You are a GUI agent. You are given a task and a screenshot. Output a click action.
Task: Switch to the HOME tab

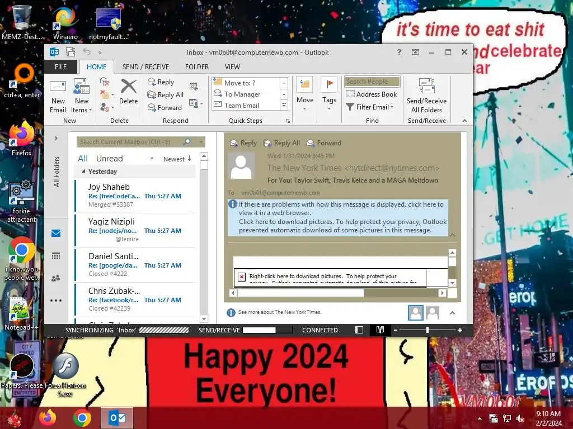click(96, 67)
